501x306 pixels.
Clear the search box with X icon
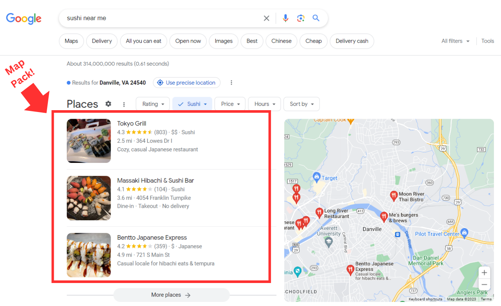point(266,18)
